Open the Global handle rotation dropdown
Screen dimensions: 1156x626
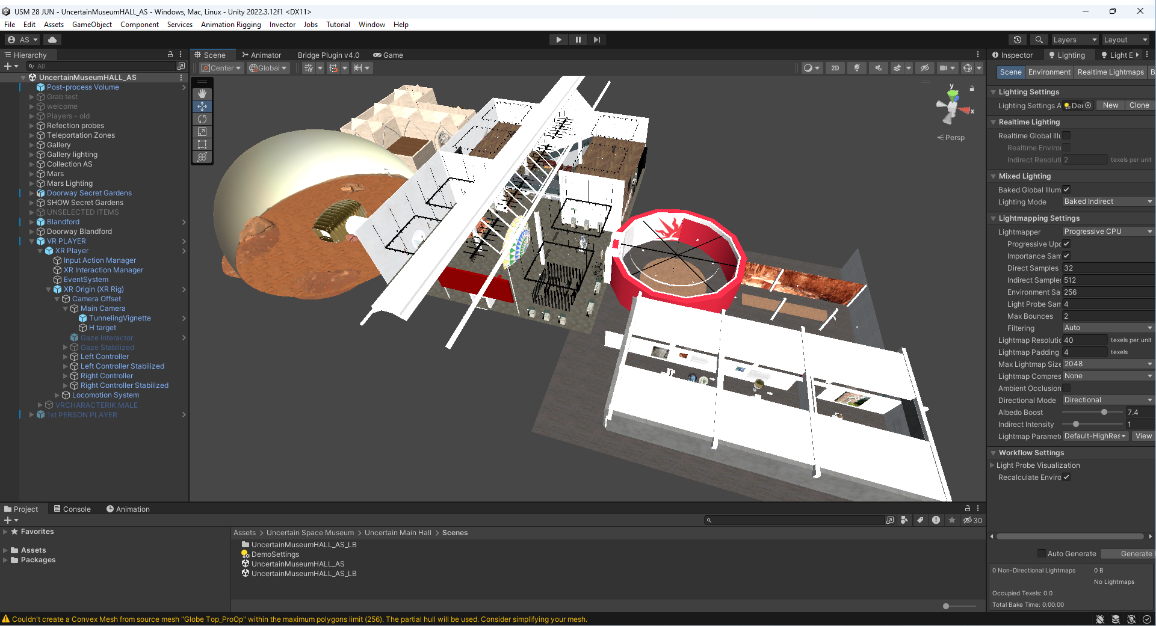(268, 68)
